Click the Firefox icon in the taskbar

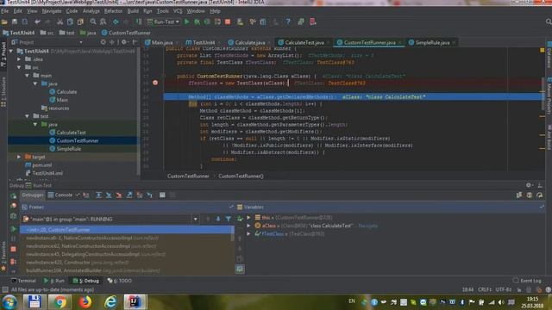point(85,302)
